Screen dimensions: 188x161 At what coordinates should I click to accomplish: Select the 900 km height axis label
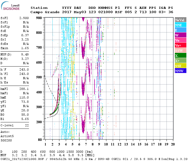pos(39,18)
